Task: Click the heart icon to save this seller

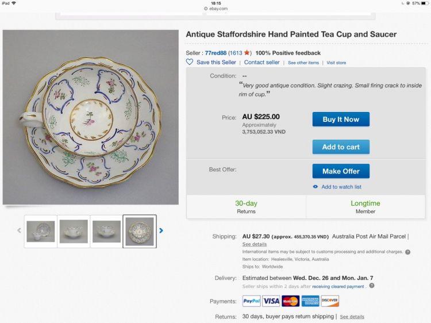Action: [x=190, y=62]
